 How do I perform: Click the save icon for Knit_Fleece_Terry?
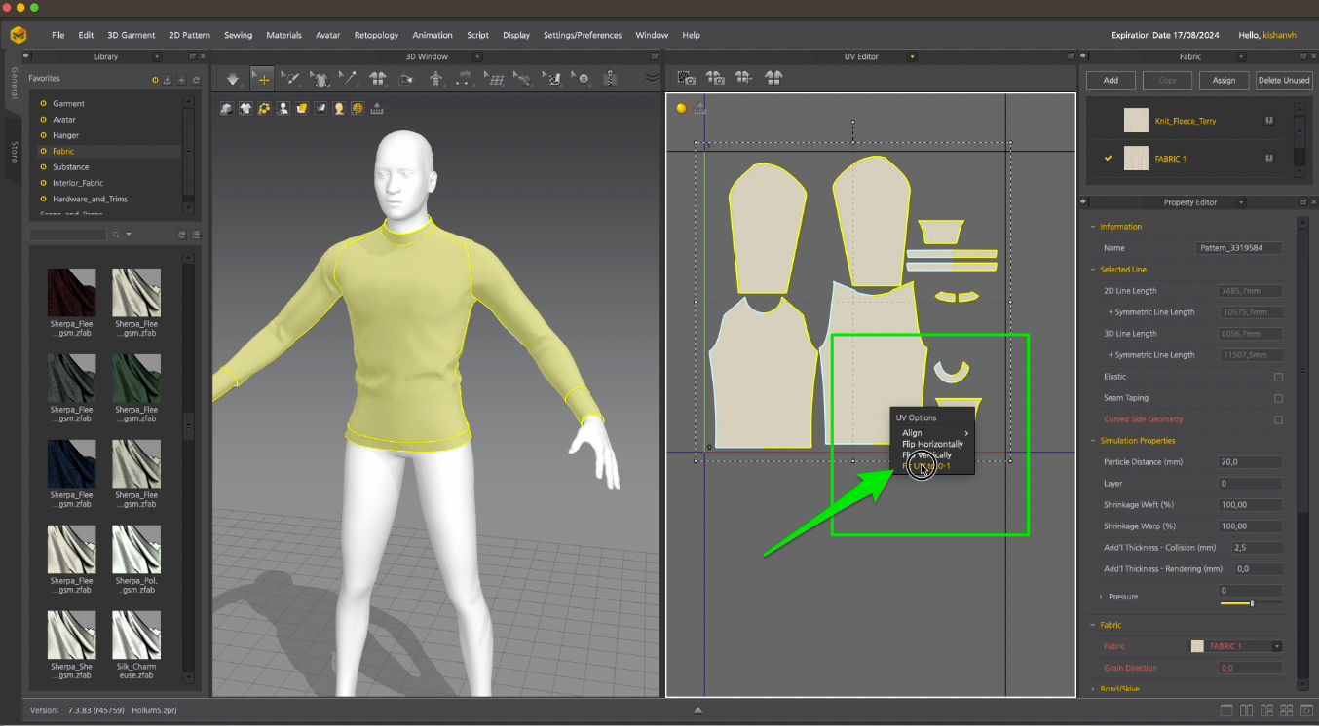[x=1269, y=121]
